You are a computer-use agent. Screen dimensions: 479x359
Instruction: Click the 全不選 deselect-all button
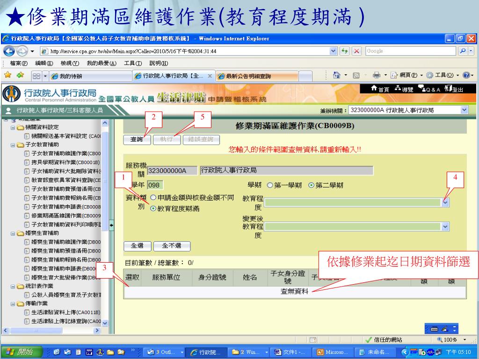point(172,246)
